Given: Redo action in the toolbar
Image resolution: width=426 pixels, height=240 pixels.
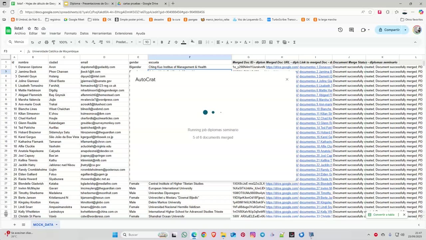Looking at the screenshot, I should tap(39, 42).
